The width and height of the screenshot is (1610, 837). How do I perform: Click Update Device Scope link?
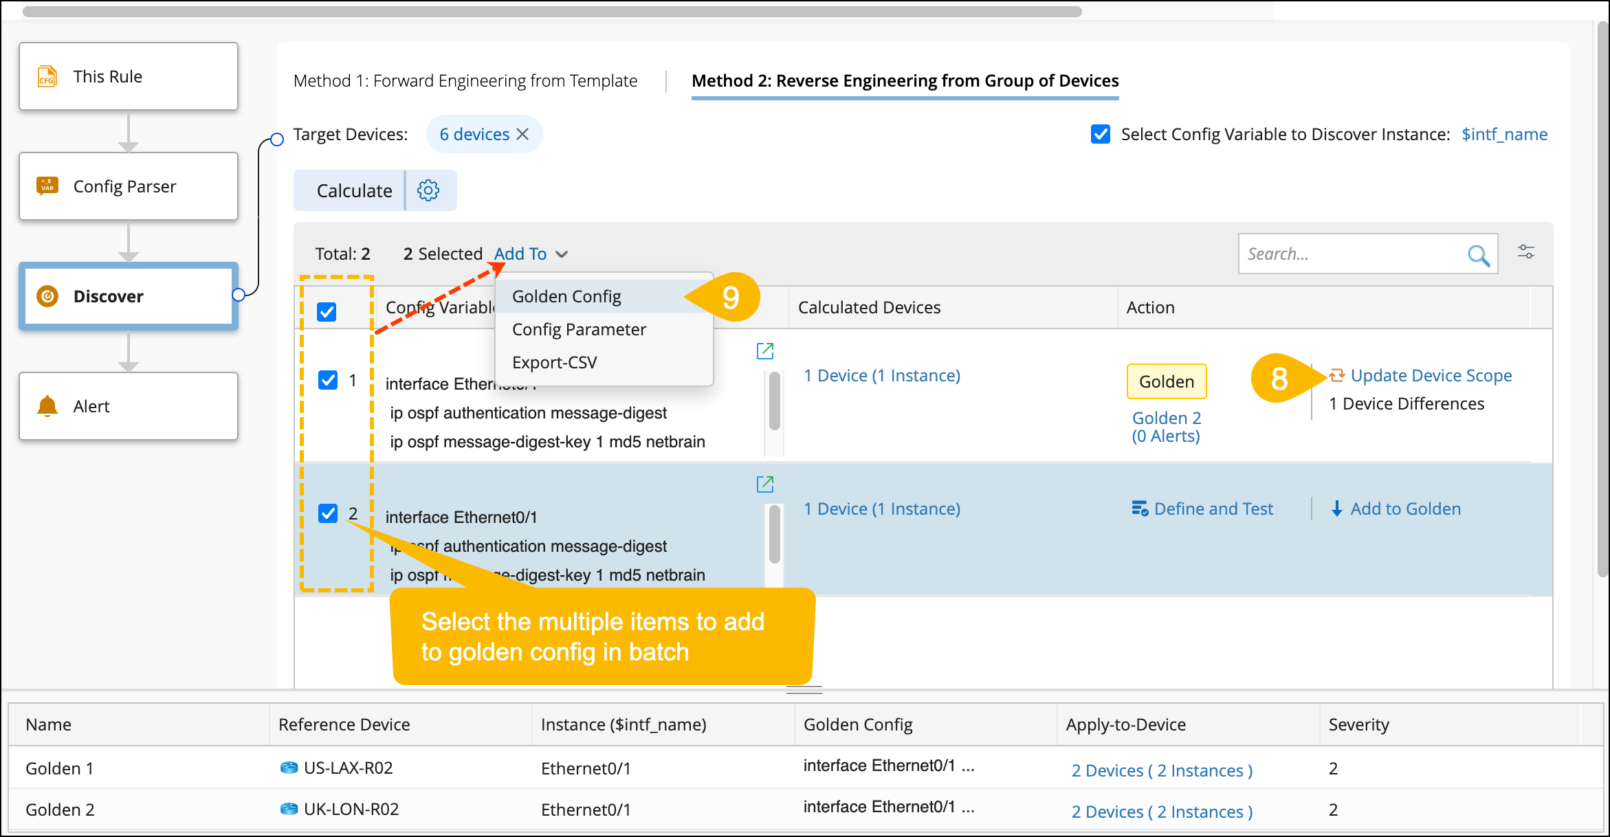[x=1431, y=375]
